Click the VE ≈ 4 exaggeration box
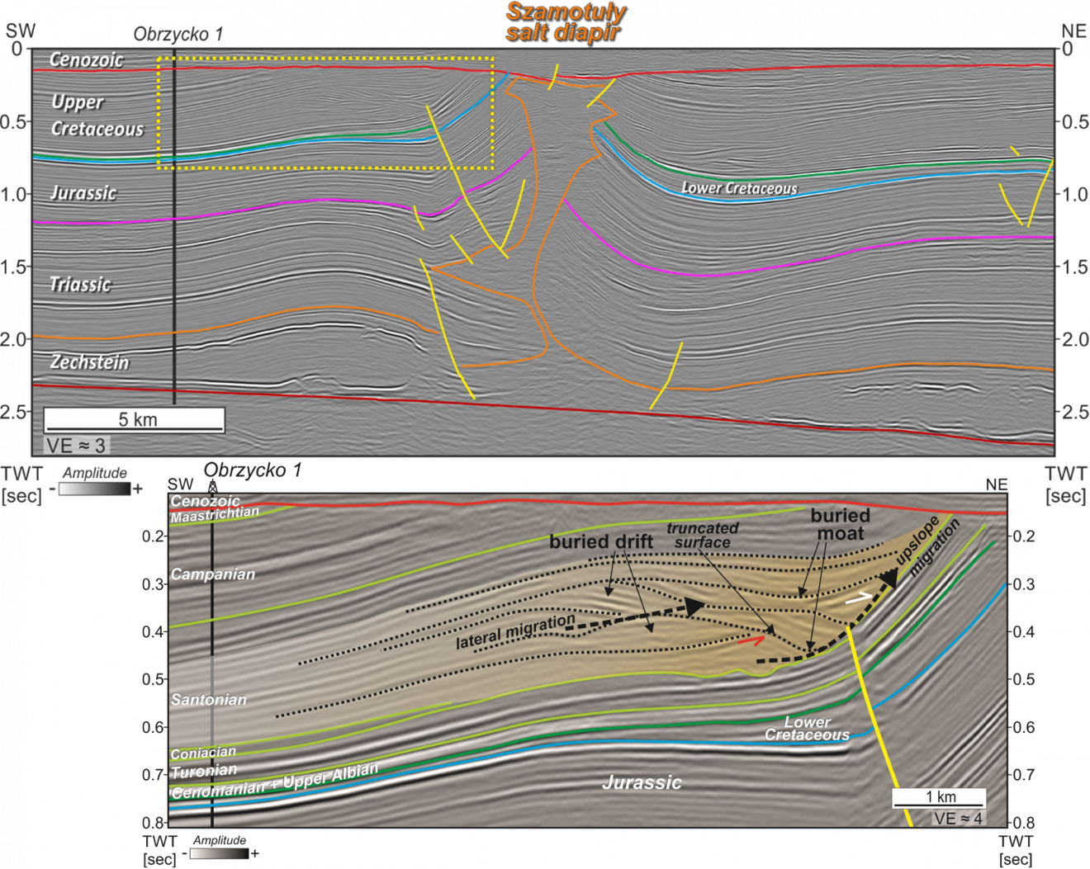The height and width of the screenshot is (869, 1090). point(958,819)
